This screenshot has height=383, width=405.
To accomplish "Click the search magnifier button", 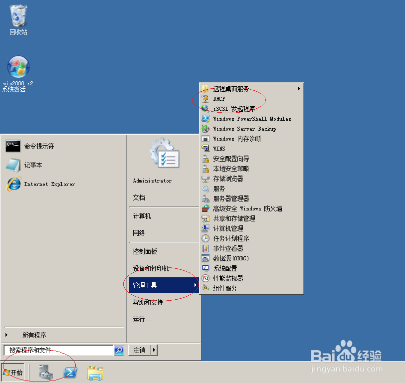I will 119,350.
